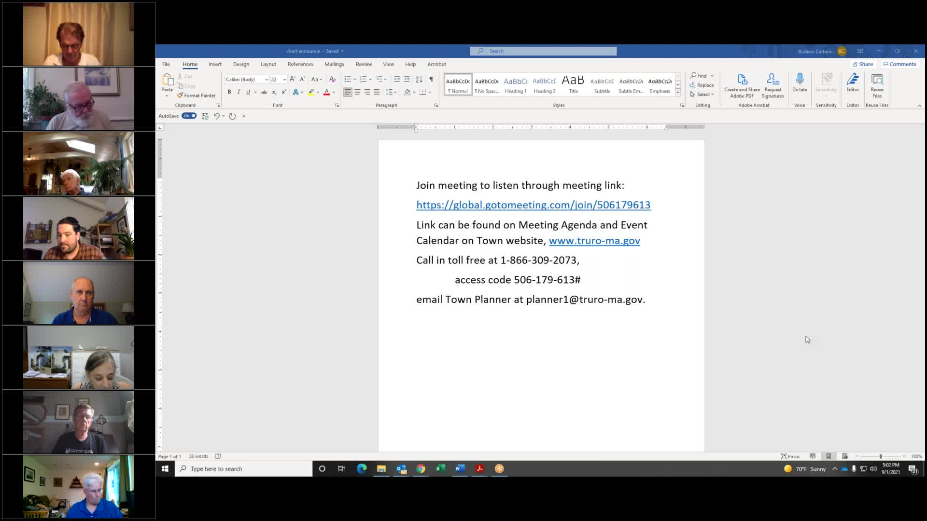This screenshot has width=927, height=521.
Task: Apply bullet list formatting
Action: tap(348, 79)
